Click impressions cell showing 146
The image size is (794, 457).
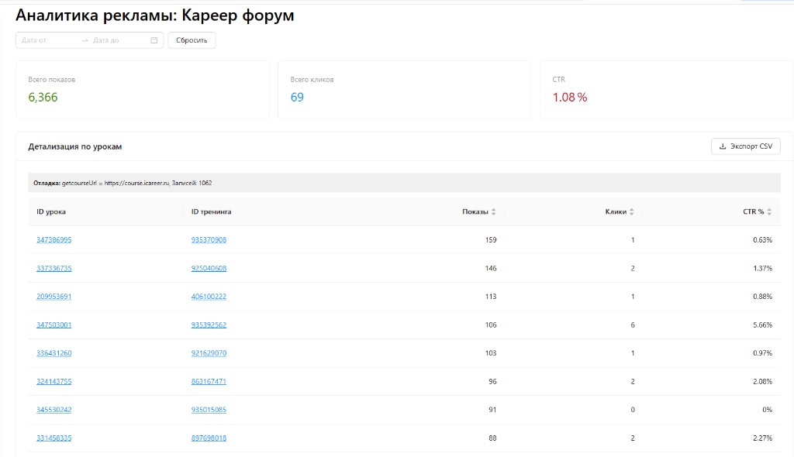(491, 268)
